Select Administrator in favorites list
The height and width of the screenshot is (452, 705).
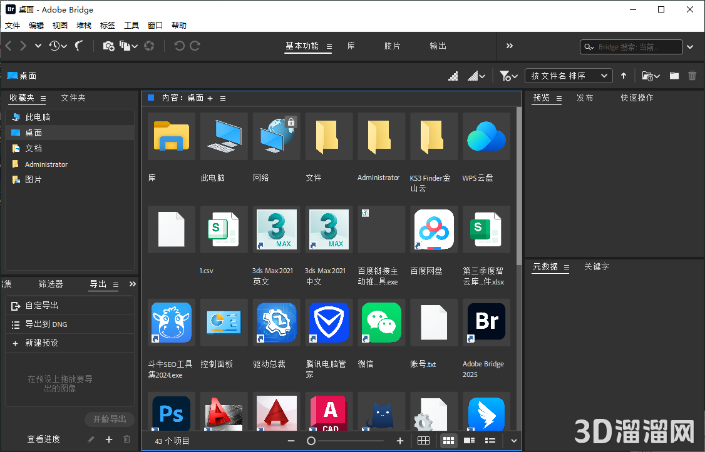pyautogui.click(x=70, y=164)
